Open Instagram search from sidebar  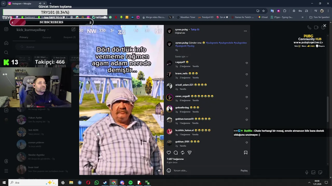coord(6,53)
